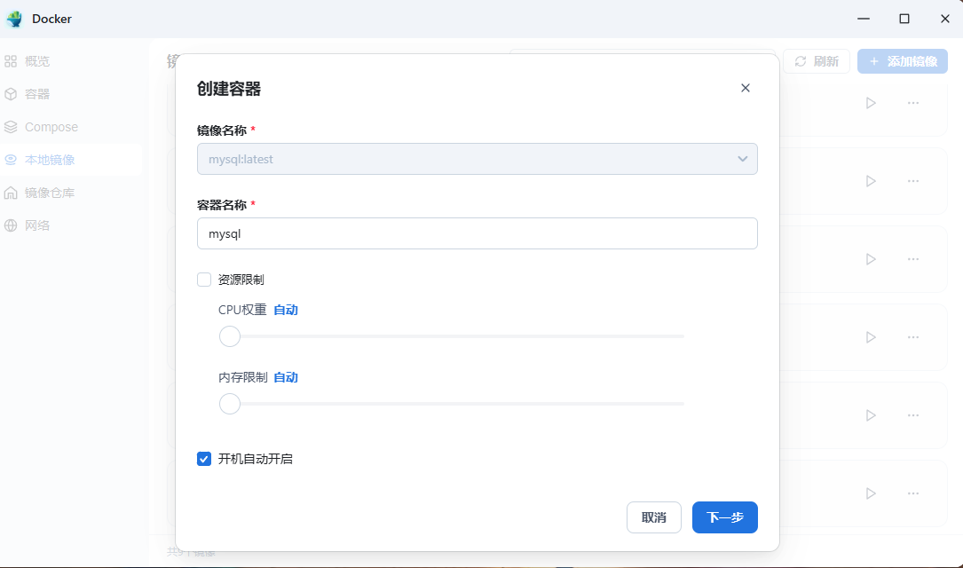Open the 网络 networks icon in sidebar
Viewport: 963px width, 568px height.
tap(12, 225)
